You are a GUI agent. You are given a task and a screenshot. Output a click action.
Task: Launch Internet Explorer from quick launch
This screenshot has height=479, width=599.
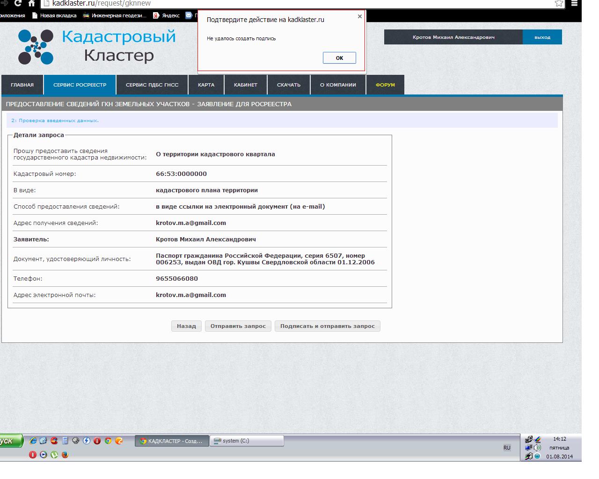(x=33, y=441)
